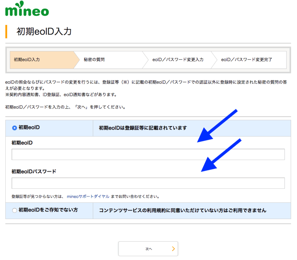Select 初期eoIDをご存知でない方 option
The height and width of the screenshot is (260, 297).
pyautogui.click(x=15, y=210)
